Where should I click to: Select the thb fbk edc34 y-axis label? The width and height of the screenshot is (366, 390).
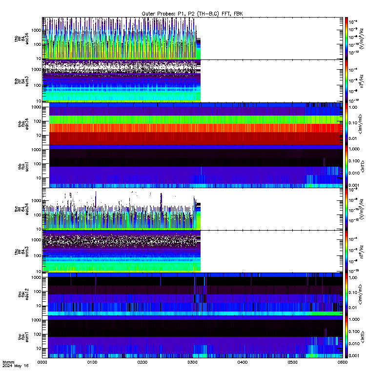(23, 124)
